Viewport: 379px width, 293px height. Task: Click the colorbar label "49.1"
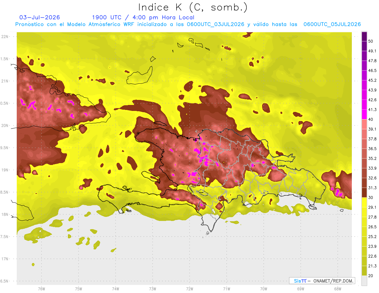pyautogui.click(x=372, y=51)
